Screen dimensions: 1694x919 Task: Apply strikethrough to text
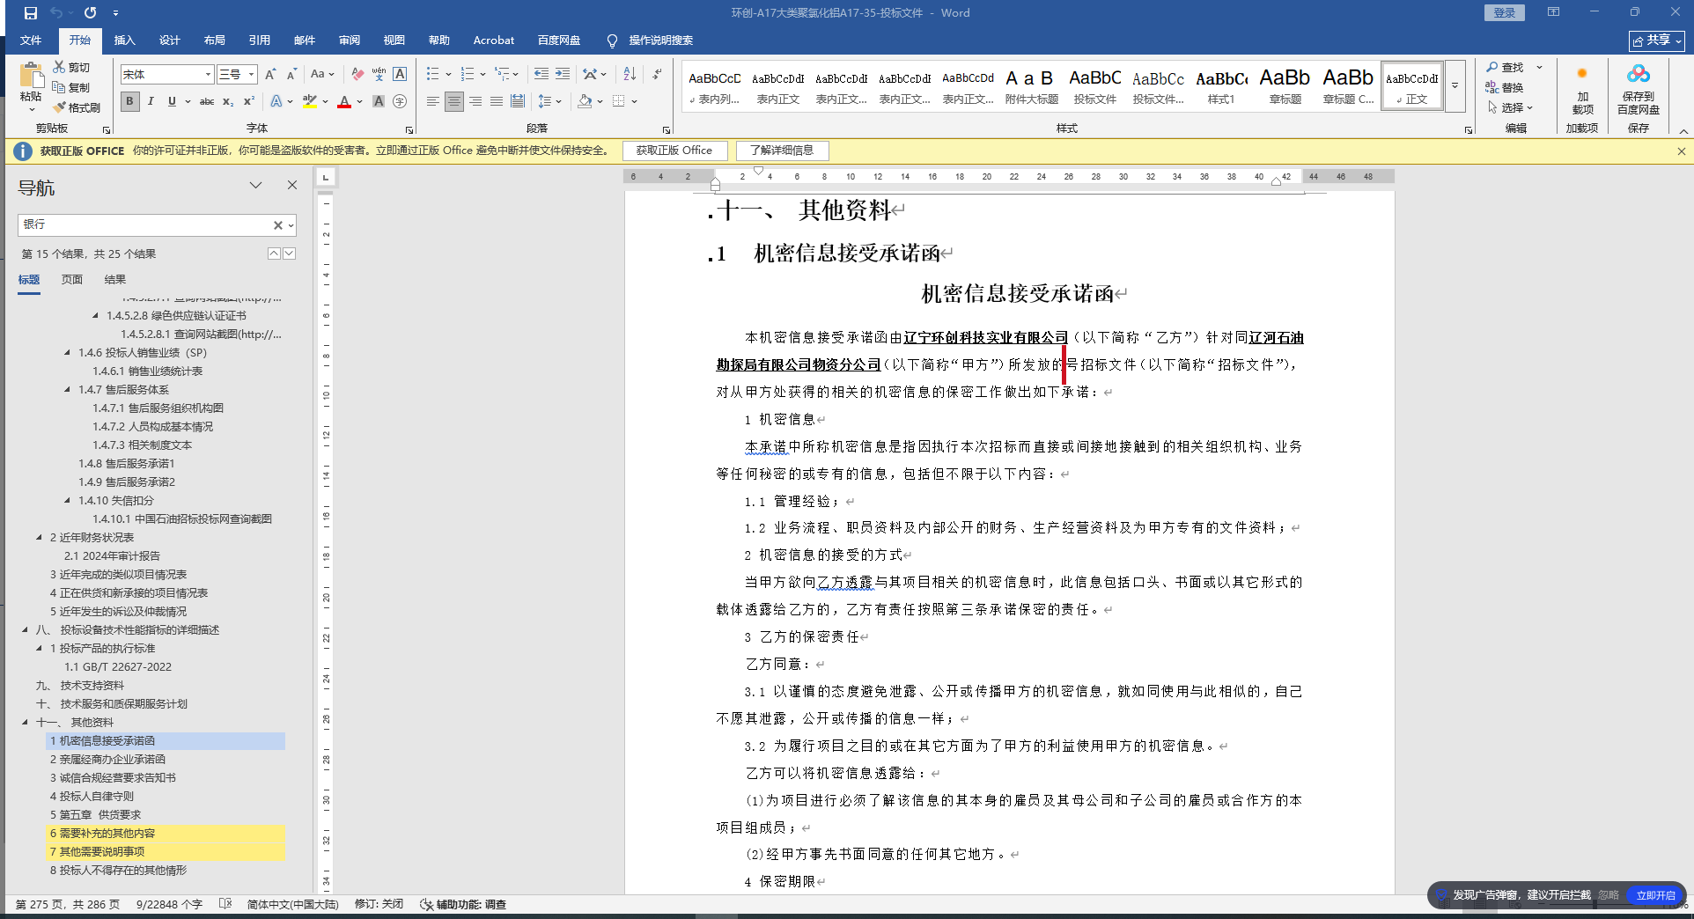[207, 101]
